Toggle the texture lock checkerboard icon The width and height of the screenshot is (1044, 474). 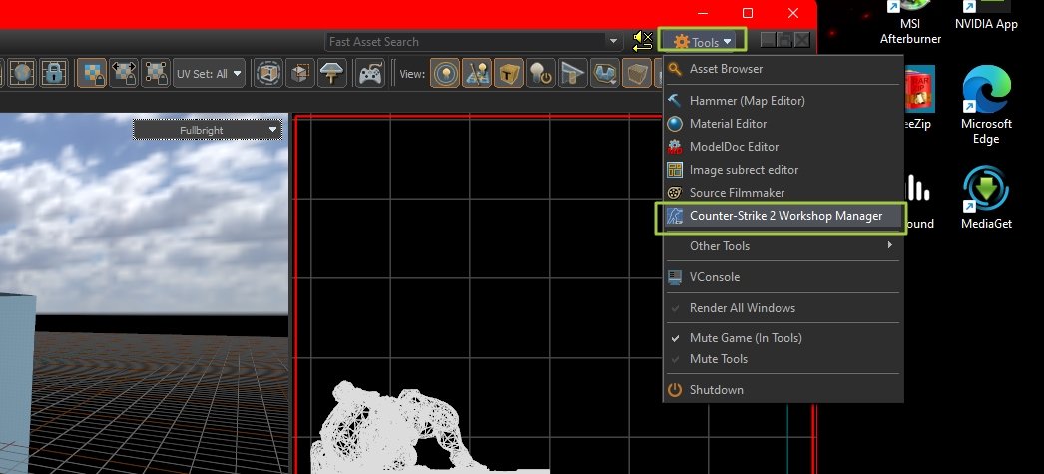(92, 74)
